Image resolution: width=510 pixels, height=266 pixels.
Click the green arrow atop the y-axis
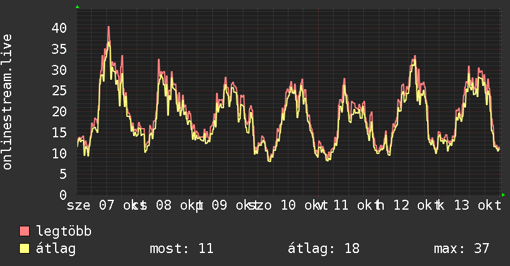77,7
